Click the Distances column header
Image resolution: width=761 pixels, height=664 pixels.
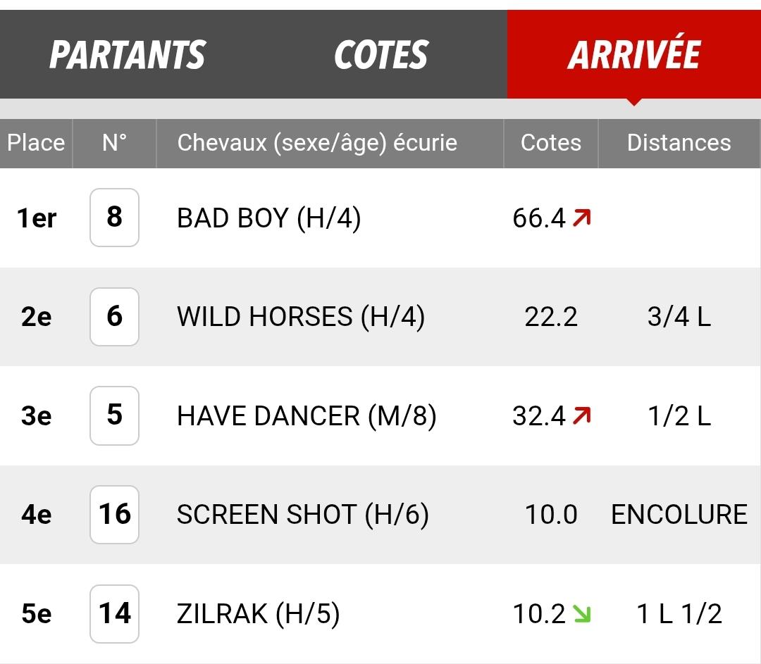point(679,143)
